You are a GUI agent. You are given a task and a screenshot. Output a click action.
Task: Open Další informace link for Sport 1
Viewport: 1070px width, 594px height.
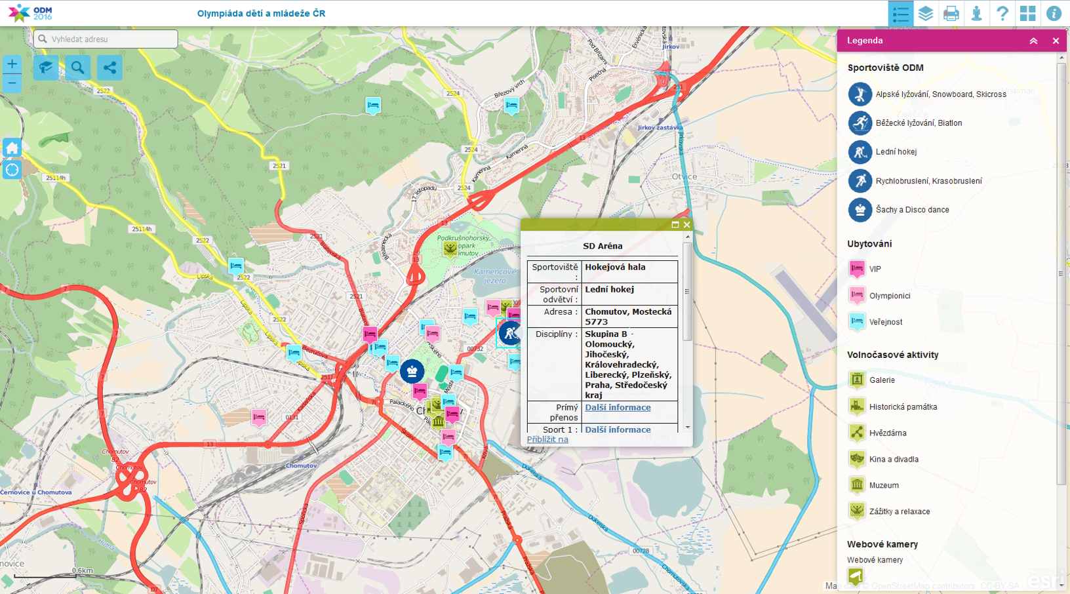tap(618, 429)
